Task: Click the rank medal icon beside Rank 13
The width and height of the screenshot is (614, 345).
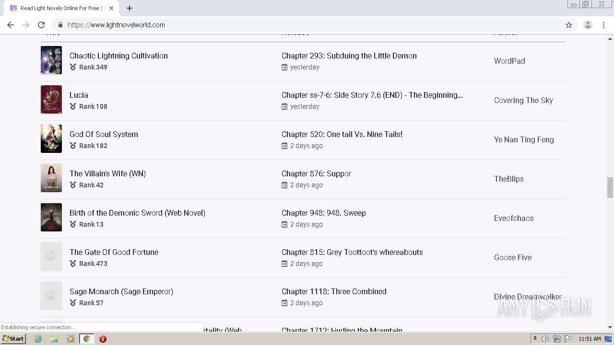Action: (73, 224)
